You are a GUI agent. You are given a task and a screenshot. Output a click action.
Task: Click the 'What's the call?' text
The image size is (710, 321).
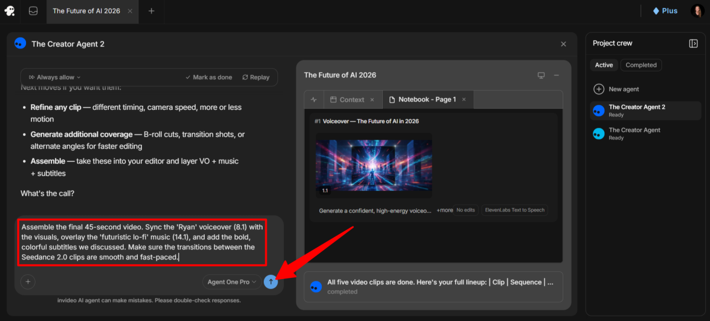click(47, 193)
